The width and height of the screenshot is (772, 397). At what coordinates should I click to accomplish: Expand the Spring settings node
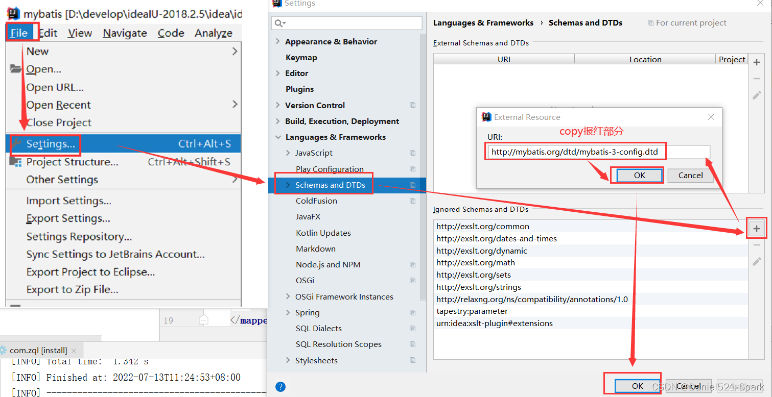288,313
